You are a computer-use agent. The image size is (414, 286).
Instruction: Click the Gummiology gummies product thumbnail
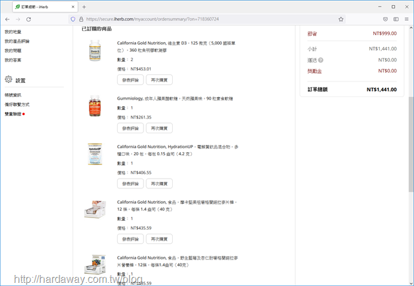(95, 106)
